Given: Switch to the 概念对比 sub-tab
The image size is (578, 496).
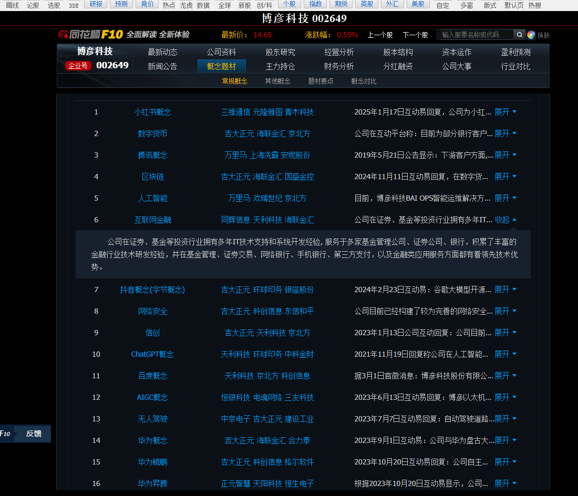Looking at the screenshot, I should pyautogui.click(x=364, y=81).
